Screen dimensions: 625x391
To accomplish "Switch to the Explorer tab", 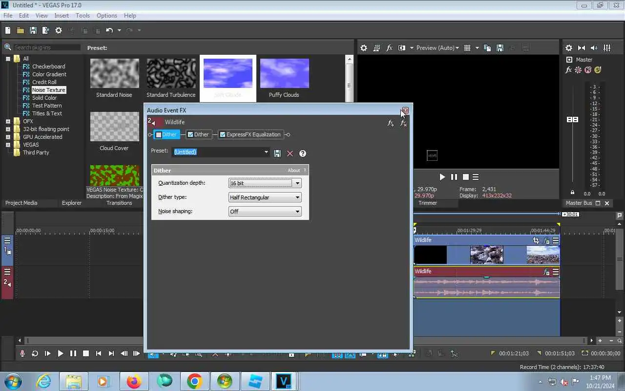I will pyautogui.click(x=72, y=203).
